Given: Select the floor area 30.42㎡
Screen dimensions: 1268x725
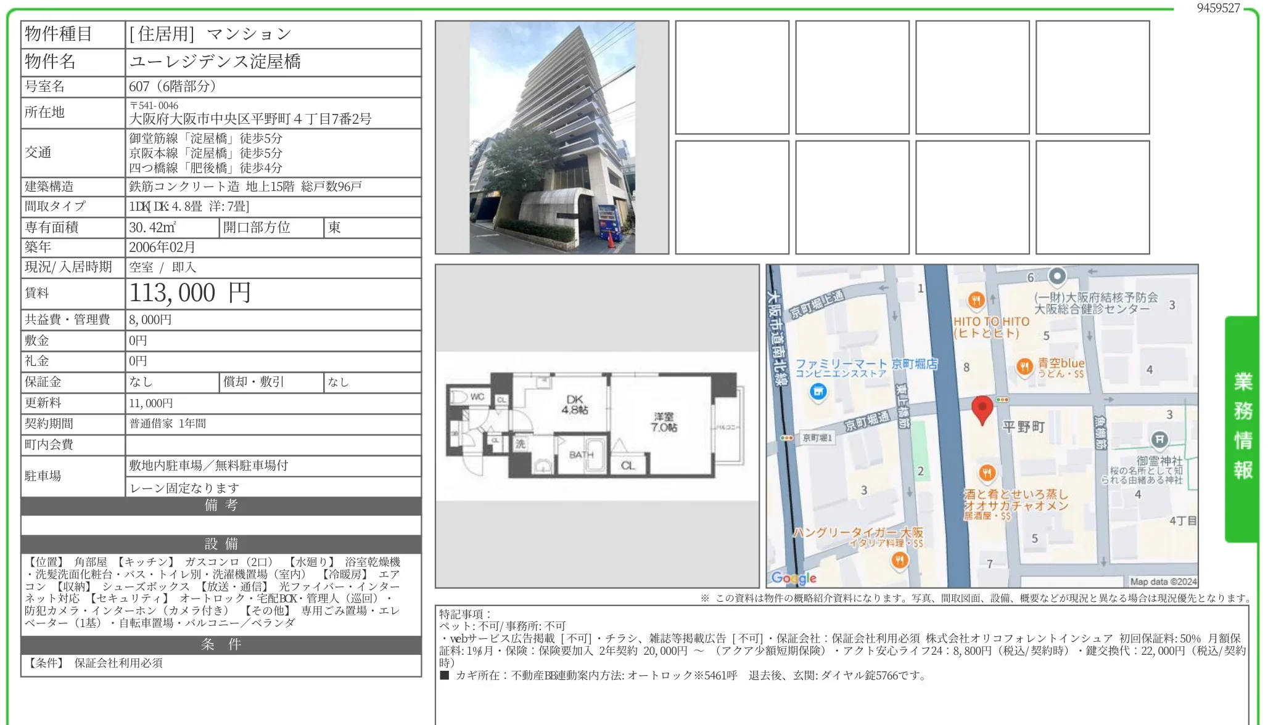Looking at the screenshot, I should [152, 227].
